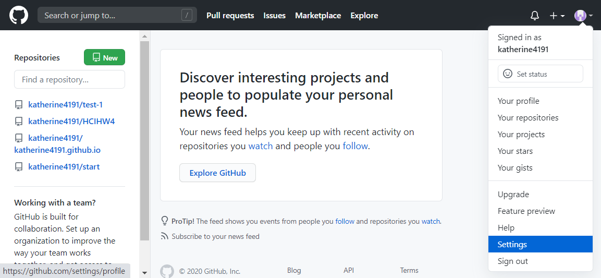Focus the Search or jump to field

(117, 15)
